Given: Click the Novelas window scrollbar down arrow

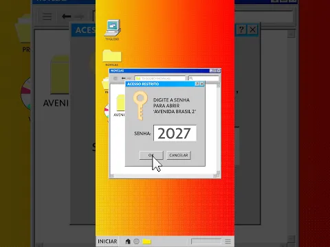Looking at the screenshot, I should [x=218, y=172].
